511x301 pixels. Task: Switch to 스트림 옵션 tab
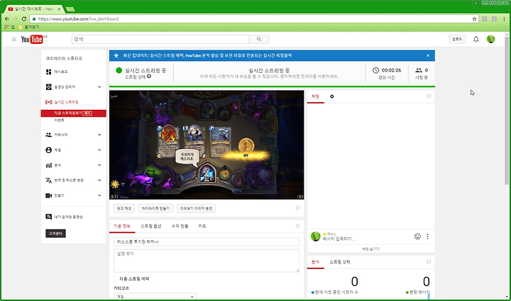pos(151,226)
